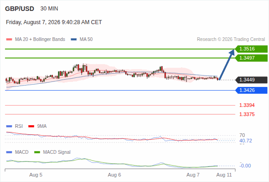
Task: Click the MA 50 blue legend swatch
Action: pyautogui.click(x=74, y=40)
